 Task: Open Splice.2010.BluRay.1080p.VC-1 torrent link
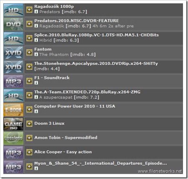pos(96,35)
